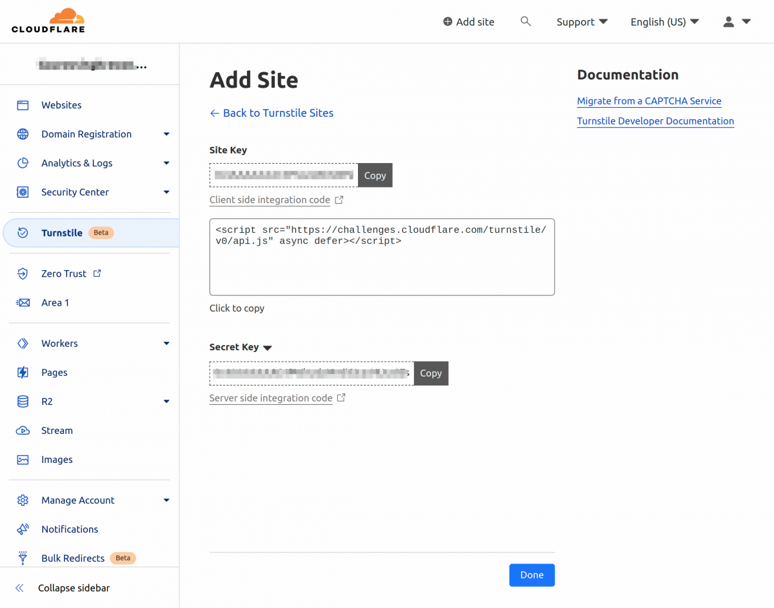Open Client side integration code link
The height and width of the screenshot is (608, 774).
(x=270, y=200)
